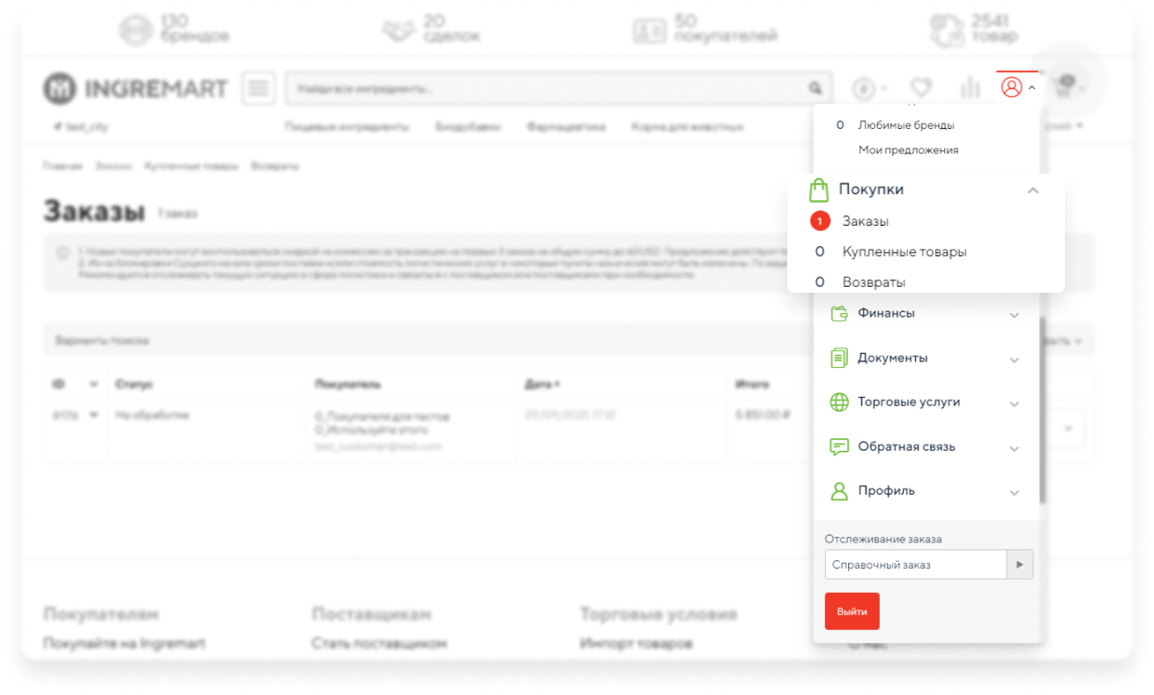Click the Справочный заказ tracking field
This screenshot has height=695, width=1154.
coord(916,564)
